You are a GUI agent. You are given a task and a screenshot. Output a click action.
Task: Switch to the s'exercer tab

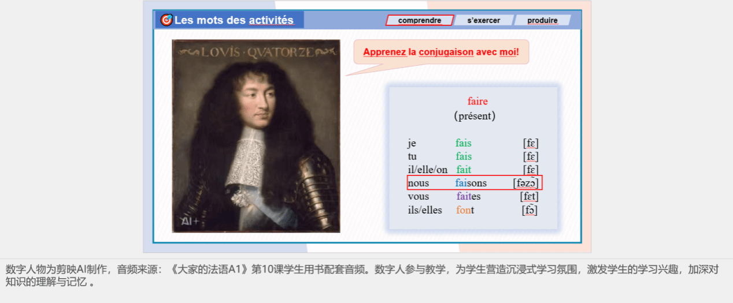483,21
